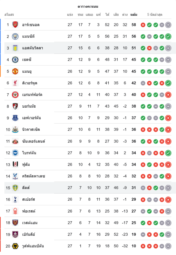The width and height of the screenshot is (176, 255).
Task: Click the Newcastle club badge icon
Action: coord(15,130)
